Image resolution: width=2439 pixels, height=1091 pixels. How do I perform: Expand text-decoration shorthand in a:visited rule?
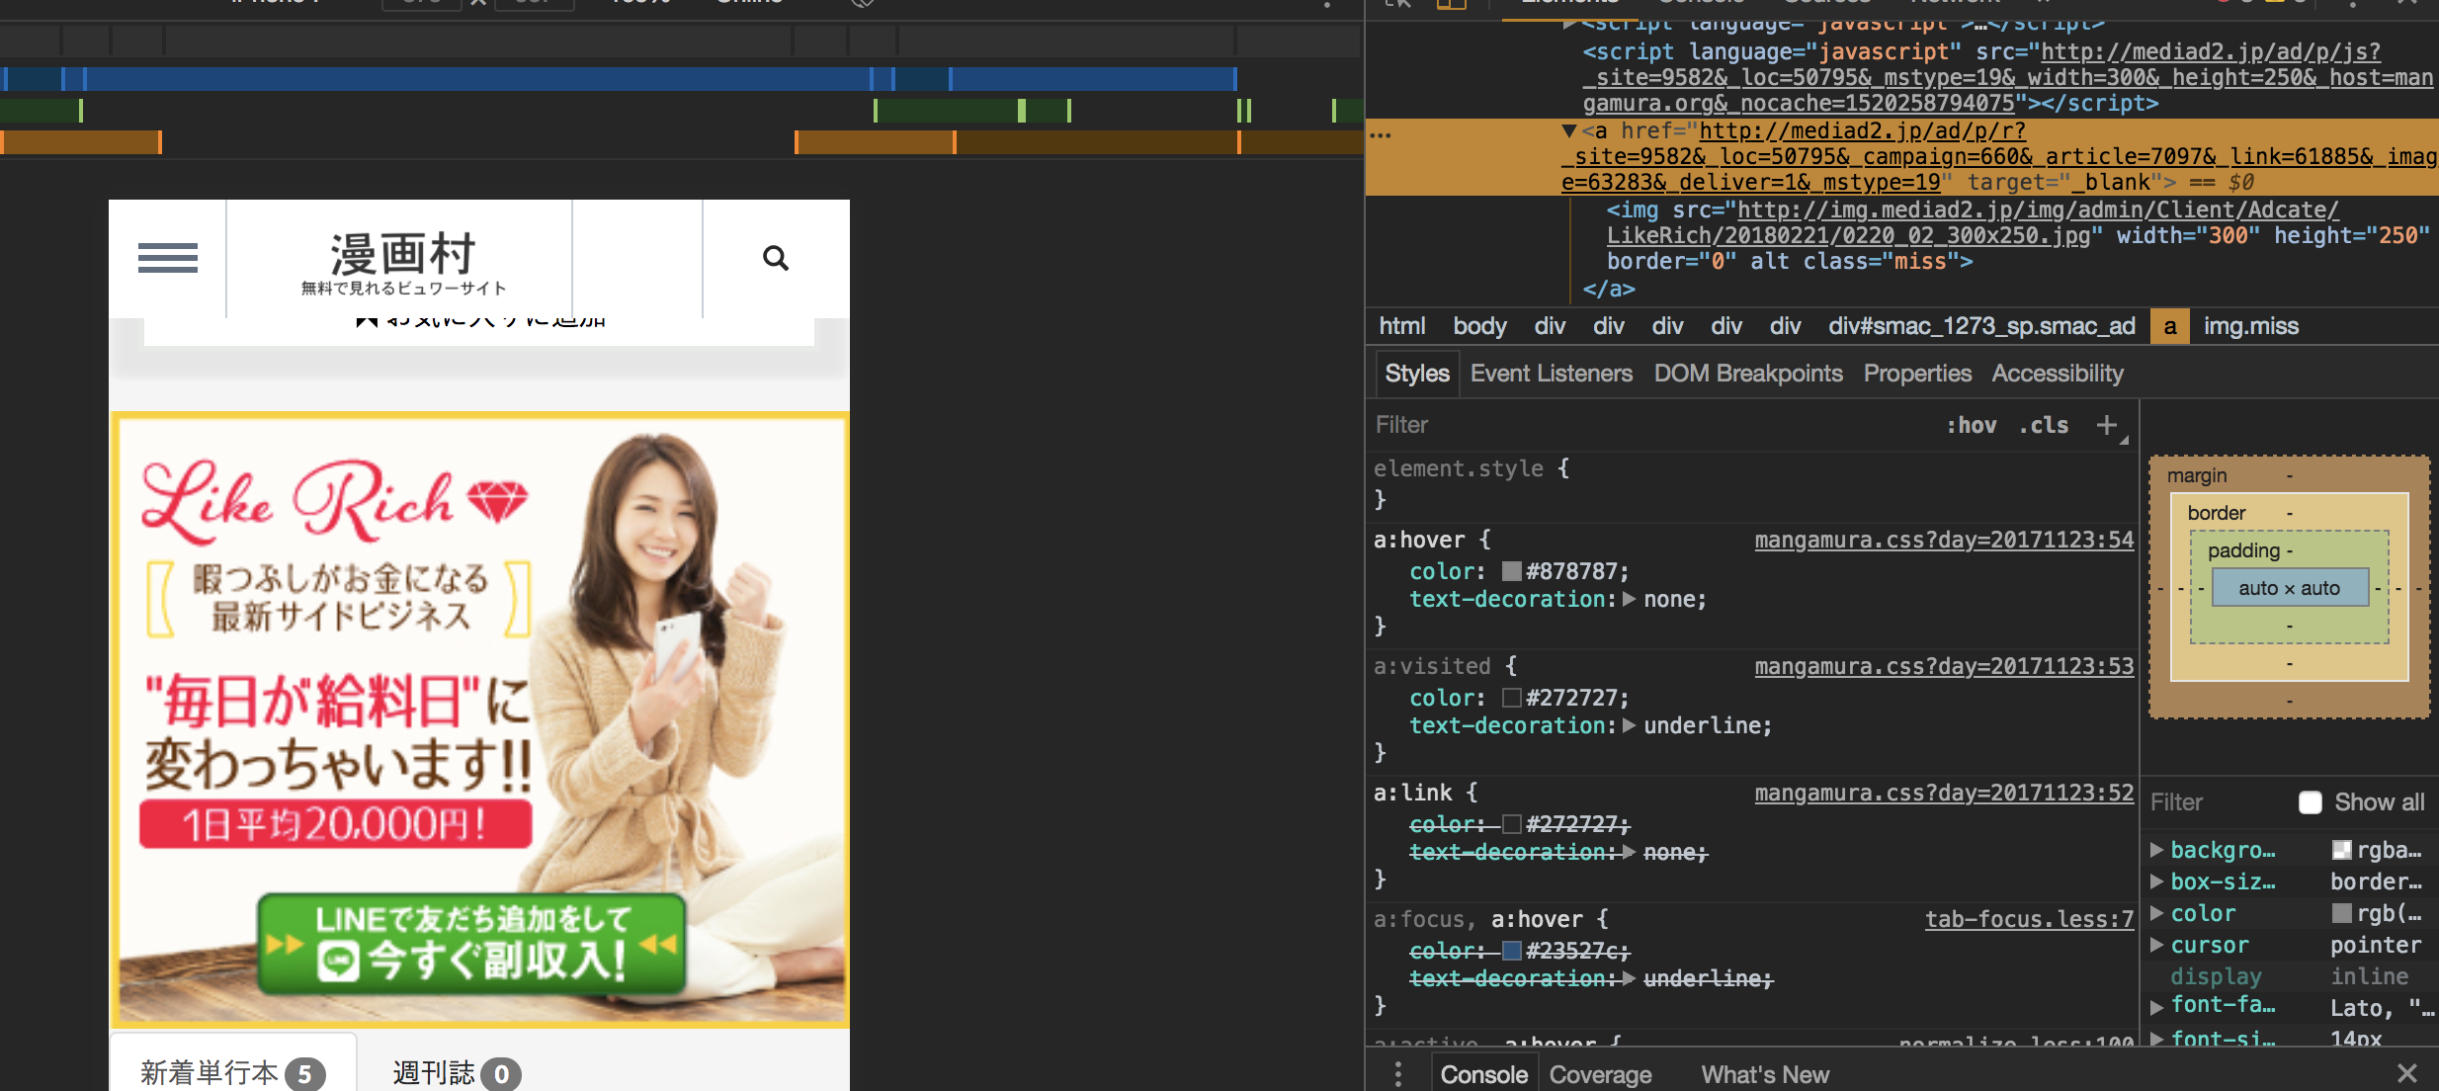(1630, 725)
